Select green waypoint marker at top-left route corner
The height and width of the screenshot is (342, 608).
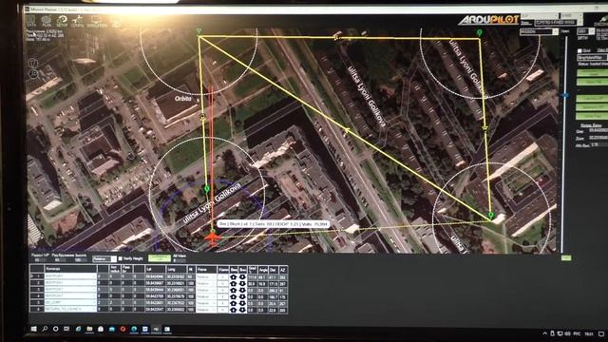click(199, 31)
